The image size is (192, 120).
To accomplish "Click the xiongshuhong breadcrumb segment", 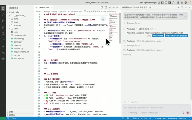I will click(x=50, y=11).
